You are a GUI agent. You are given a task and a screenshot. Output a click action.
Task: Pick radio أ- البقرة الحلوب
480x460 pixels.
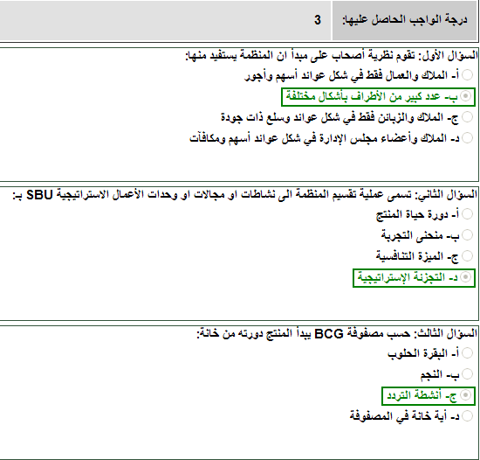coord(467,352)
